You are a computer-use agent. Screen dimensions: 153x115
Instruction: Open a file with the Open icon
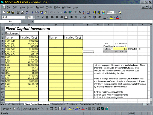(x=8, y=12)
